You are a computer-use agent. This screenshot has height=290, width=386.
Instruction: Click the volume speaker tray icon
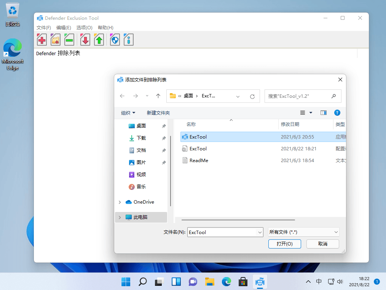pyautogui.click(x=340, y=282)
